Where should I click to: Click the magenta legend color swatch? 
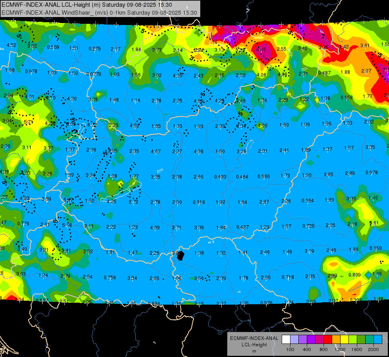pos(319,340)
